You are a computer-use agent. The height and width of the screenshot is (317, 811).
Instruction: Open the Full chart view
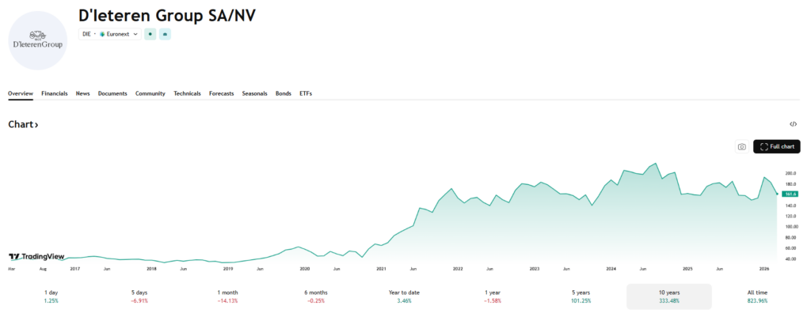point(776,146)
